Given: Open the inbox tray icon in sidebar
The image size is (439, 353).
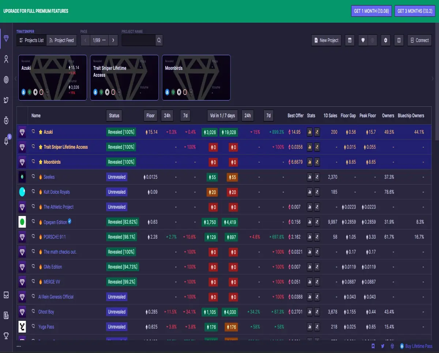Looking at the screenshot, I should click(x=6, y=295).
